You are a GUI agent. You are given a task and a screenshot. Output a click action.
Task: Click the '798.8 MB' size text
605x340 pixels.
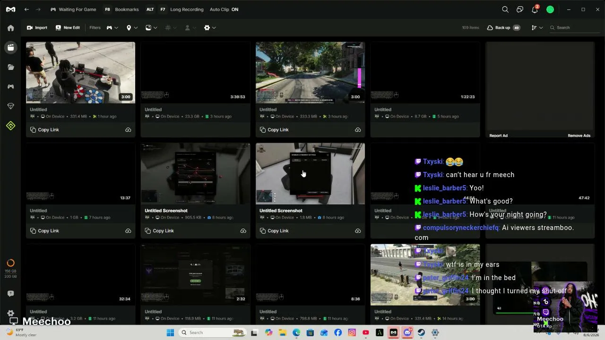tap(308, 319)
